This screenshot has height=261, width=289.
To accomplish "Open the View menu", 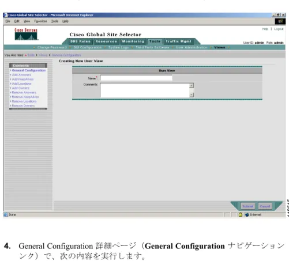I will coord(27,21).
